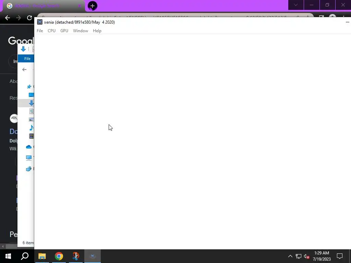Open the Window menu in xenia
Viewport: 351px width, 263px height.
pos(80,31)
